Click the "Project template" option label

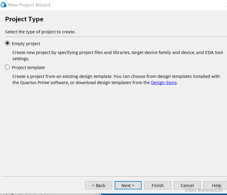coord(28,68)
